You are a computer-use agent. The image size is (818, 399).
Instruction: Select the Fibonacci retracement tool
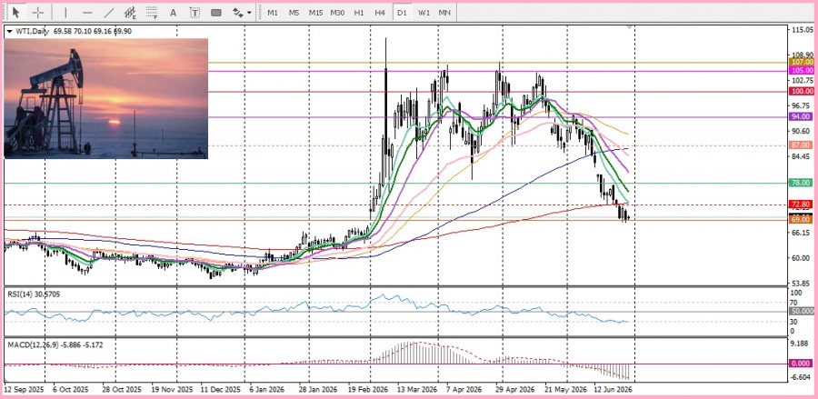(152, 12)
